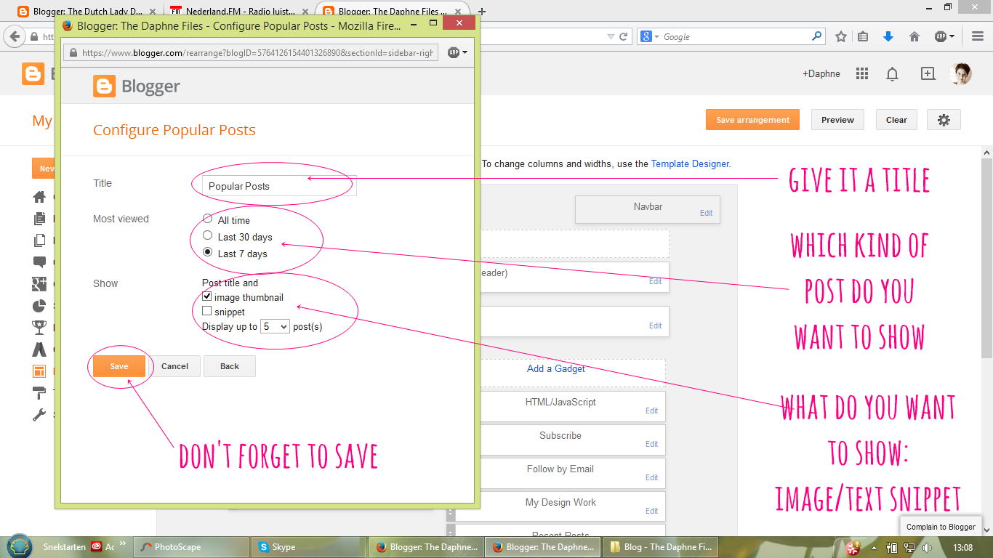Open the Blogger Overview home icon in sidebar
Screen dimensions: 993x558
click(39, 197)
